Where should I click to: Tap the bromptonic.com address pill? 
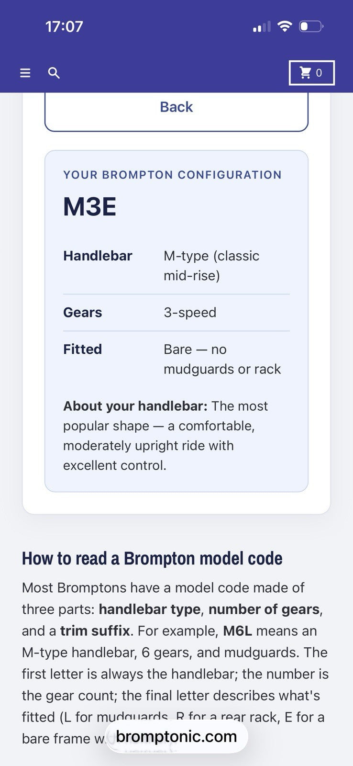coord(176,736)
